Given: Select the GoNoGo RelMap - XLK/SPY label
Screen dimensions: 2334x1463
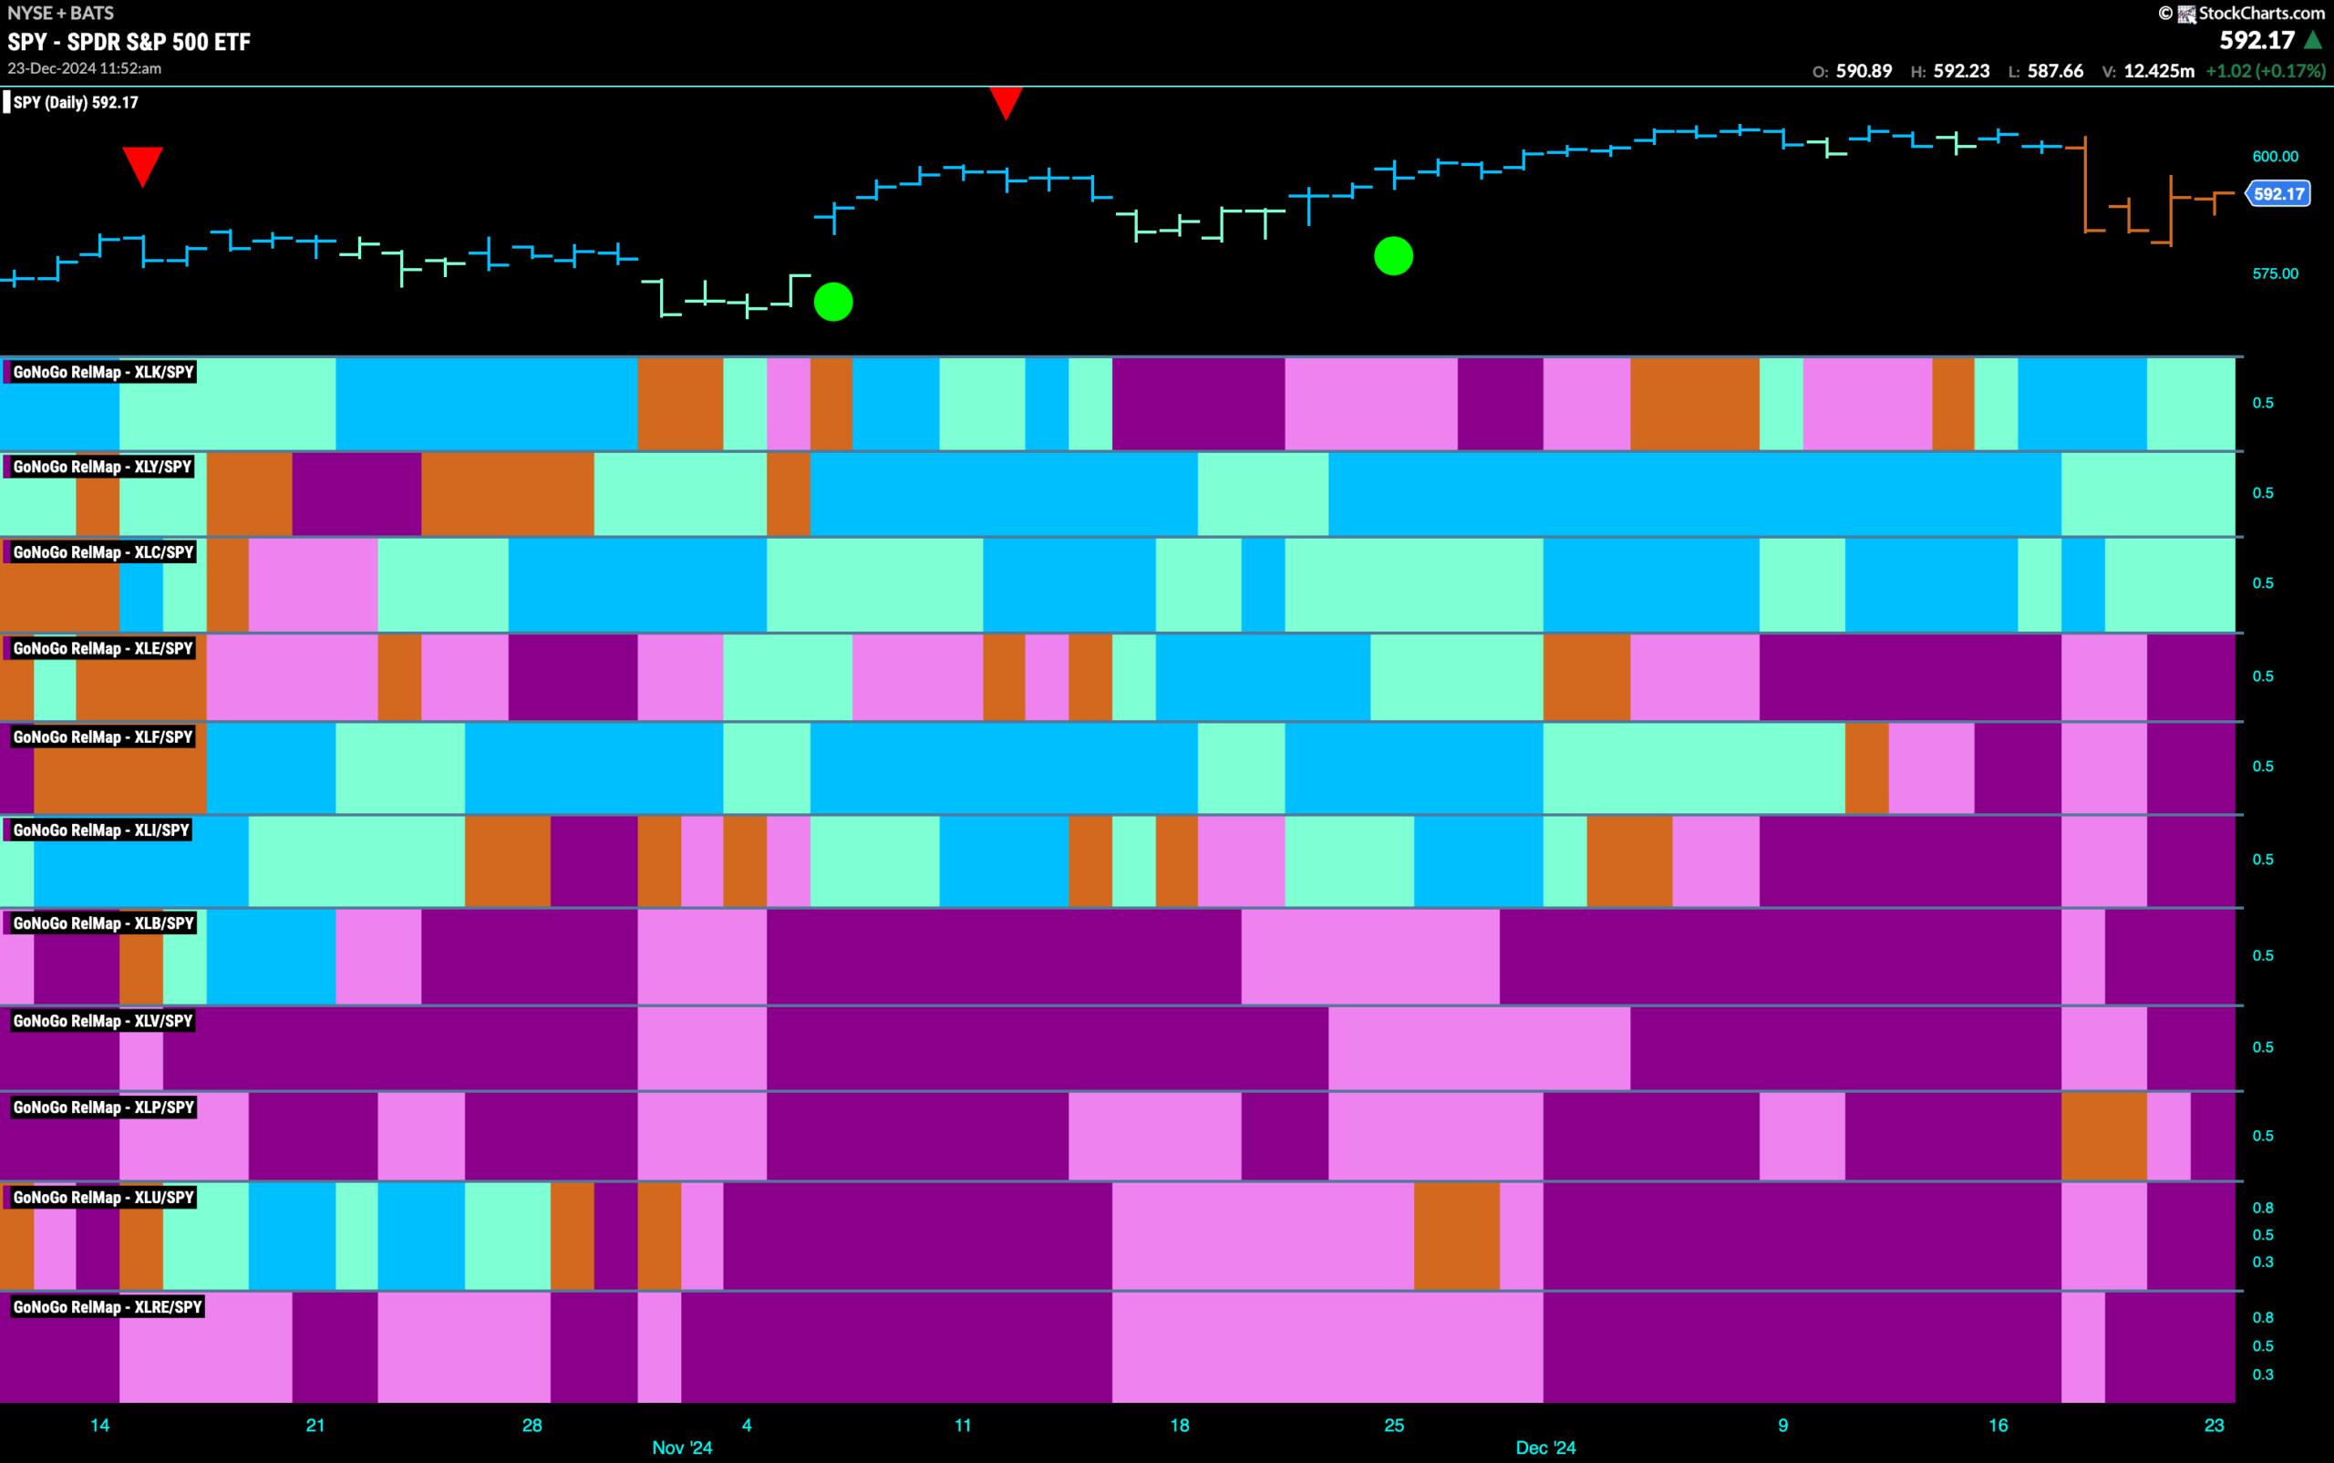Looking at the screenshot, I should click(x=103, y=372).
